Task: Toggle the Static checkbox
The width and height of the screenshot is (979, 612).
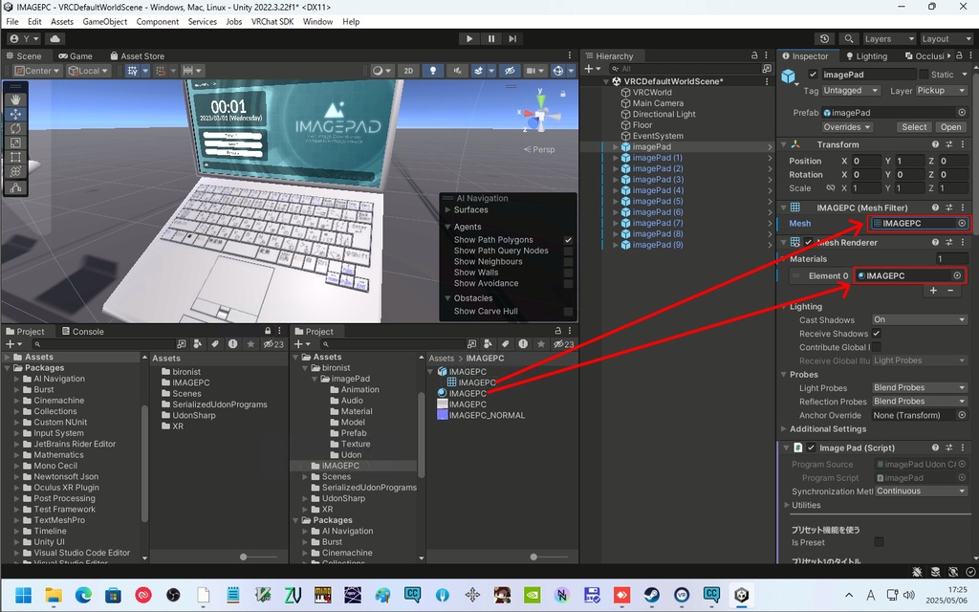Action: click(924, 75)
